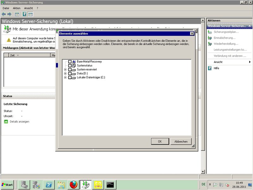Screen dimensions: 253x190
Task: Open help via the toolbar question mark icon
Action: pos(25,14)
